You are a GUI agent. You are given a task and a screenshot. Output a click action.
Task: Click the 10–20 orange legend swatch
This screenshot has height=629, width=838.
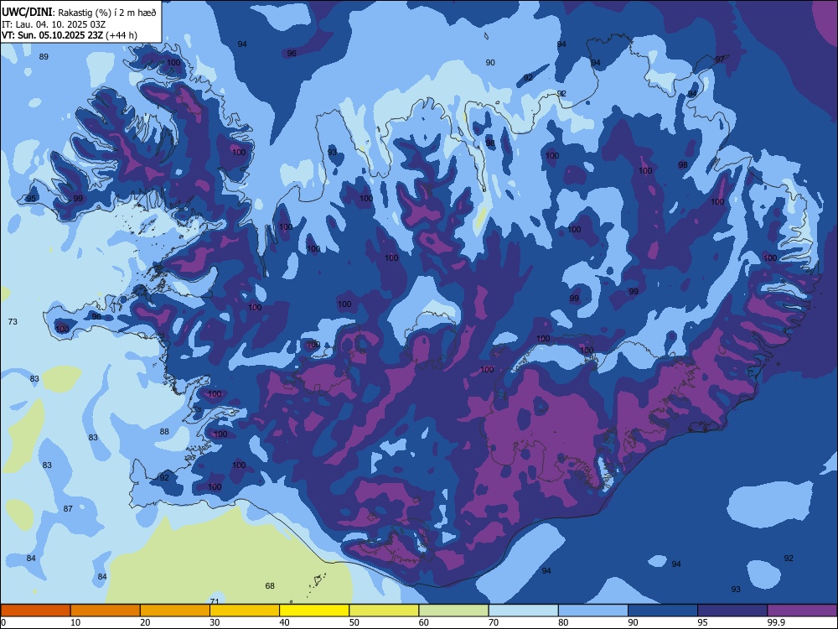point(106,611)
